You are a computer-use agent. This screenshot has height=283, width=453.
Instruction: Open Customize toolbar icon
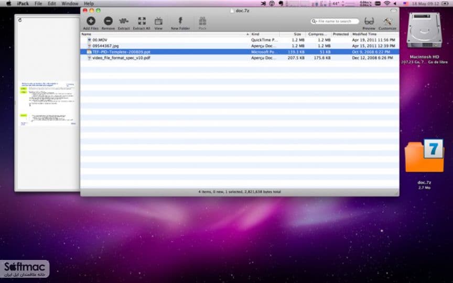click(387, 21)
